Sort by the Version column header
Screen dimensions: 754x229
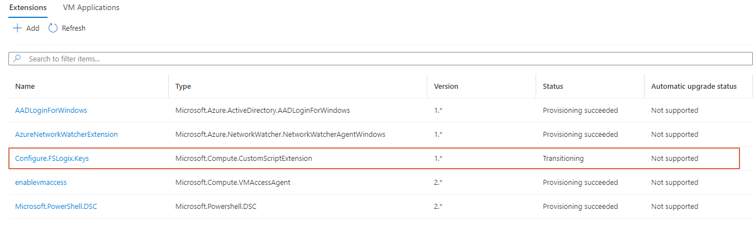click(x=446, y=87)
